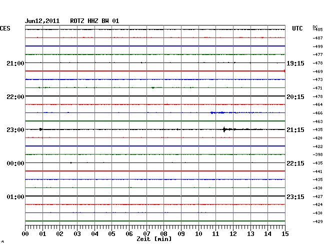Click the 23:15 UTC time label
Screen dimensions: 325x247
point(295,196)
